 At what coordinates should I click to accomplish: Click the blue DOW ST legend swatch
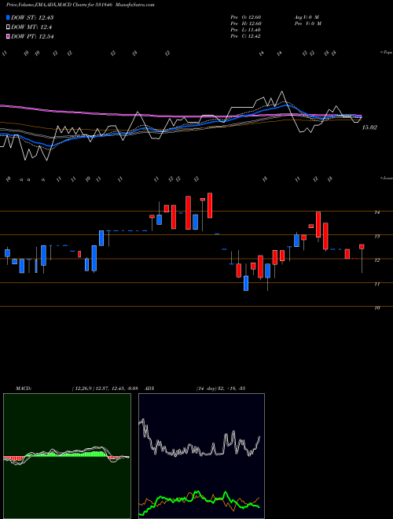pyautogui.click(x=8, y=17)
